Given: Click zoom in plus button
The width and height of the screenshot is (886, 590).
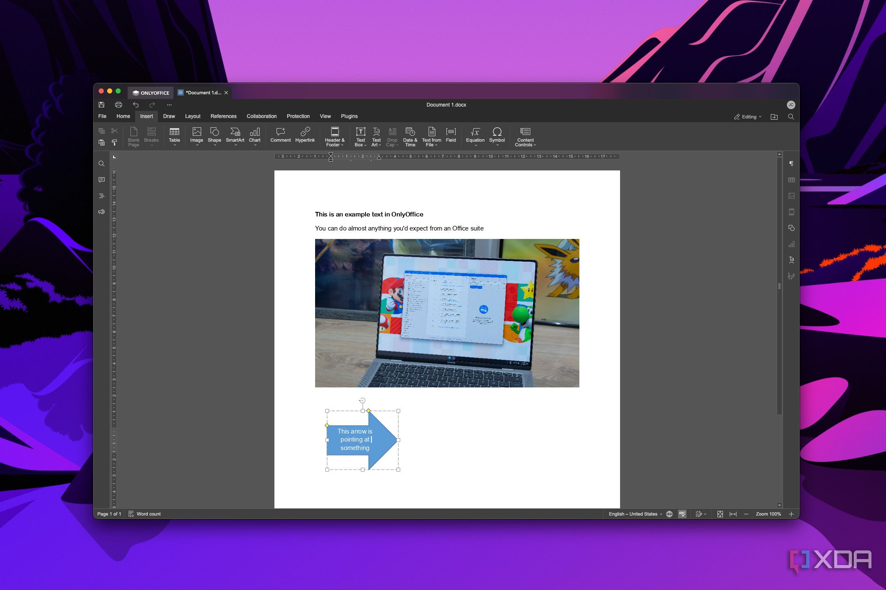Looking at the screenshot, I should point(791,514).
